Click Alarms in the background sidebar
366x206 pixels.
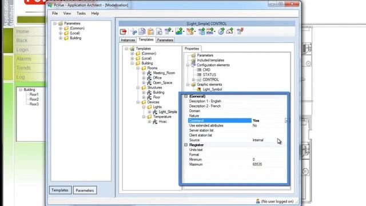(x=23, y=59)
